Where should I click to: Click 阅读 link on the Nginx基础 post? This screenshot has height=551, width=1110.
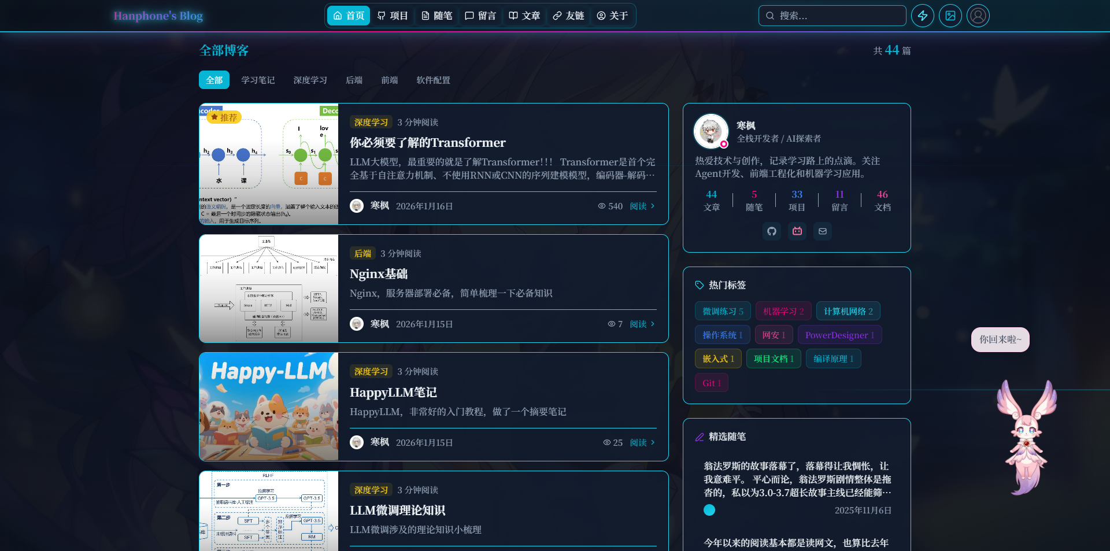tap(642, 324)
